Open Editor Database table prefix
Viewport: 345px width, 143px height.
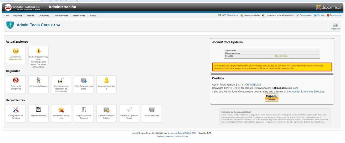click(84, 84)
